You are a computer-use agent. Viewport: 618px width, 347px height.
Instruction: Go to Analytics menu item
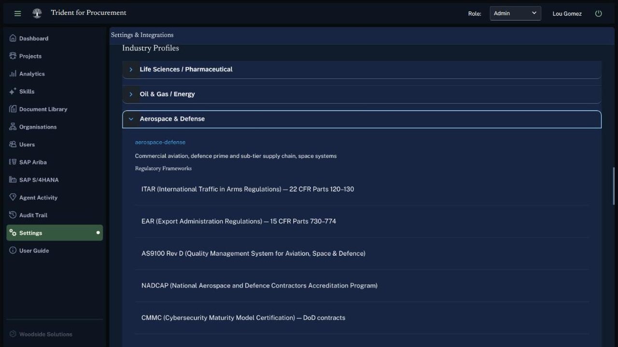point(55,74)
